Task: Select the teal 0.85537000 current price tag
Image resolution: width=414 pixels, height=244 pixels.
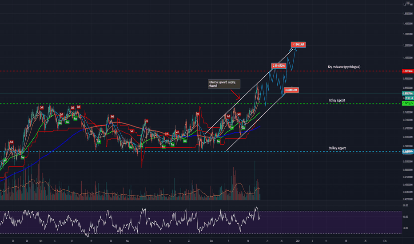Action: pyautogui.click(x=408, y=93)
